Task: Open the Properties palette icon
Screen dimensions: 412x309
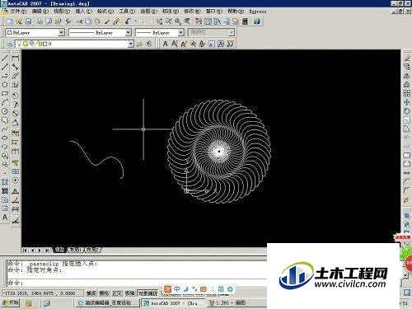Action: [x=199, y=21]
